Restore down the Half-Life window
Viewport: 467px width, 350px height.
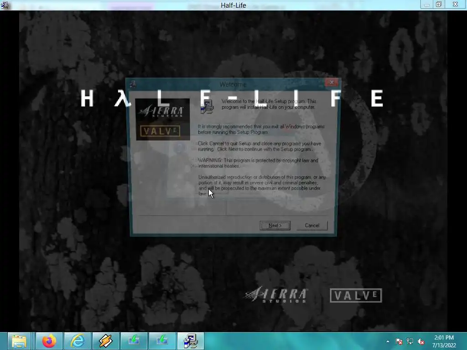[x=439, y=5]
